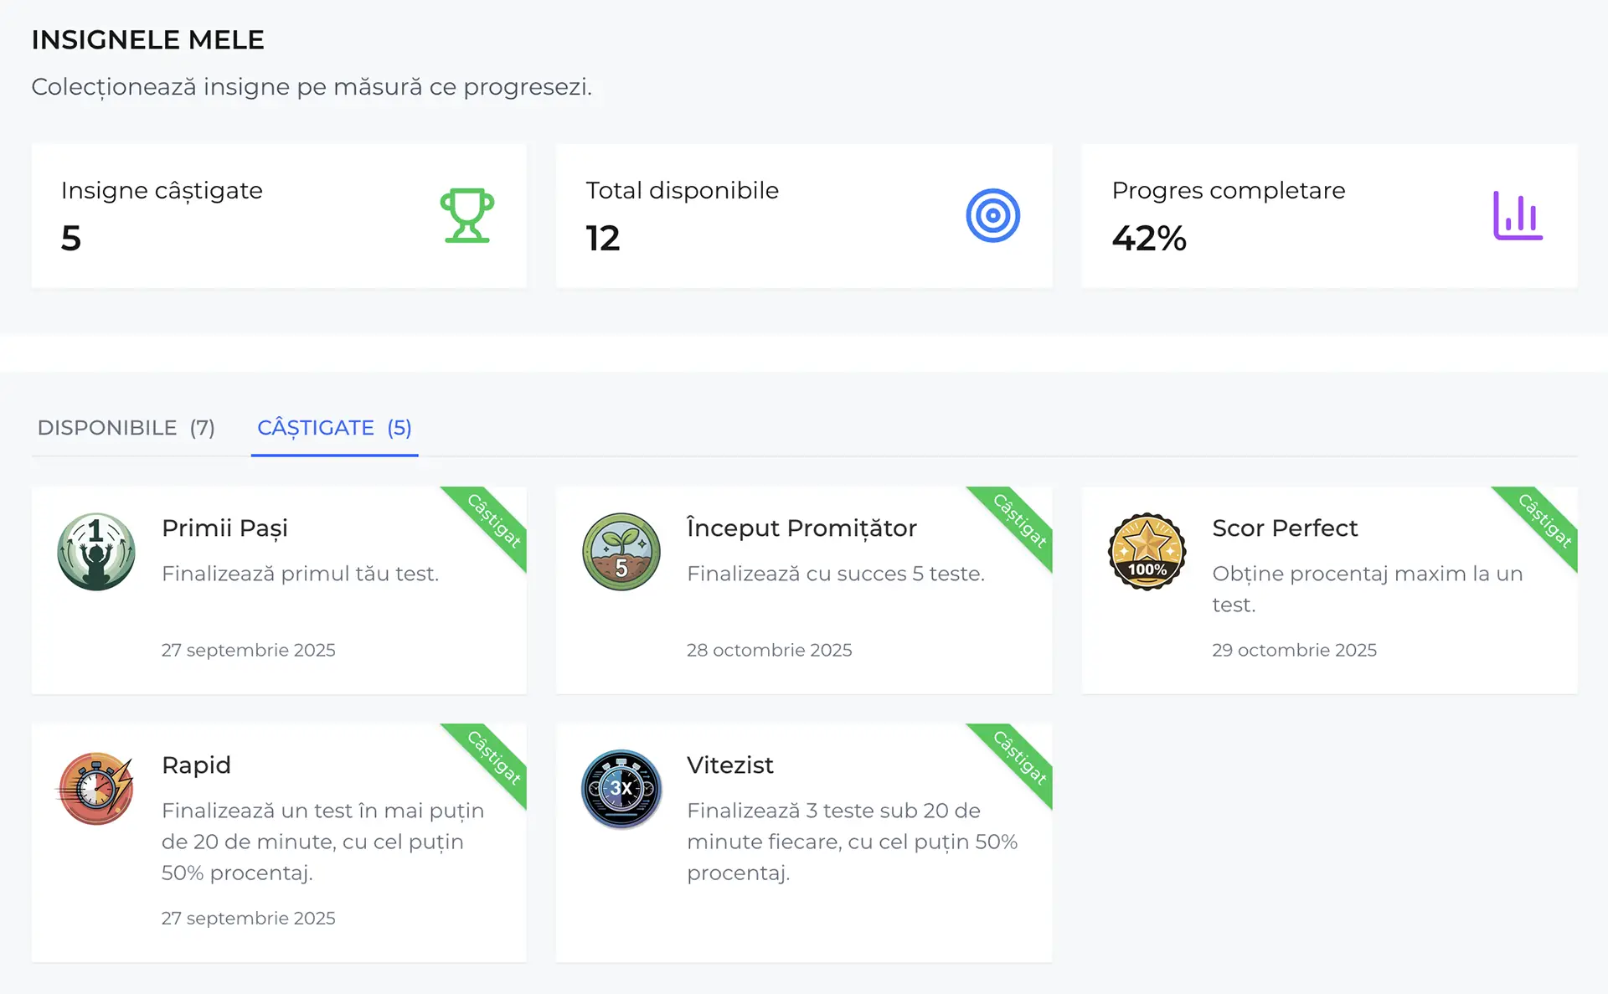Image resolution: width=1608 pixels, height=994 pixels.
Task: Click the date 28 octombrie 2025
Action: point(769,651)
